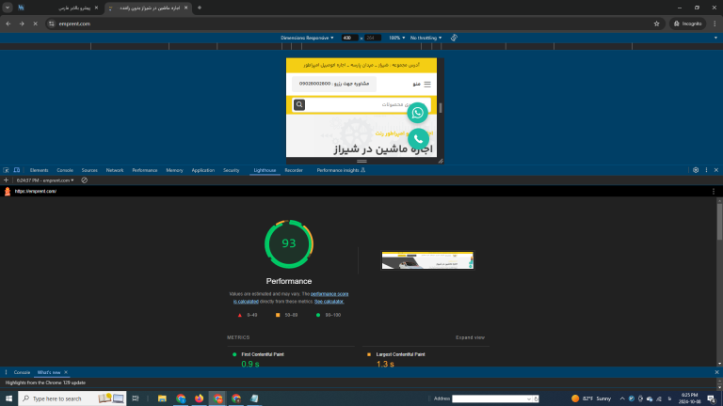Open Chrome three-dot menu
Image resolution: width=723 pixels, height=406 pixels.
coord(715,23)
